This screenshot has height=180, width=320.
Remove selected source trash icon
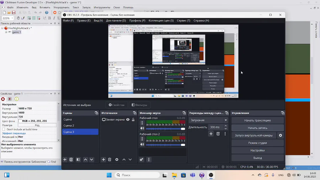coord(110,160)
